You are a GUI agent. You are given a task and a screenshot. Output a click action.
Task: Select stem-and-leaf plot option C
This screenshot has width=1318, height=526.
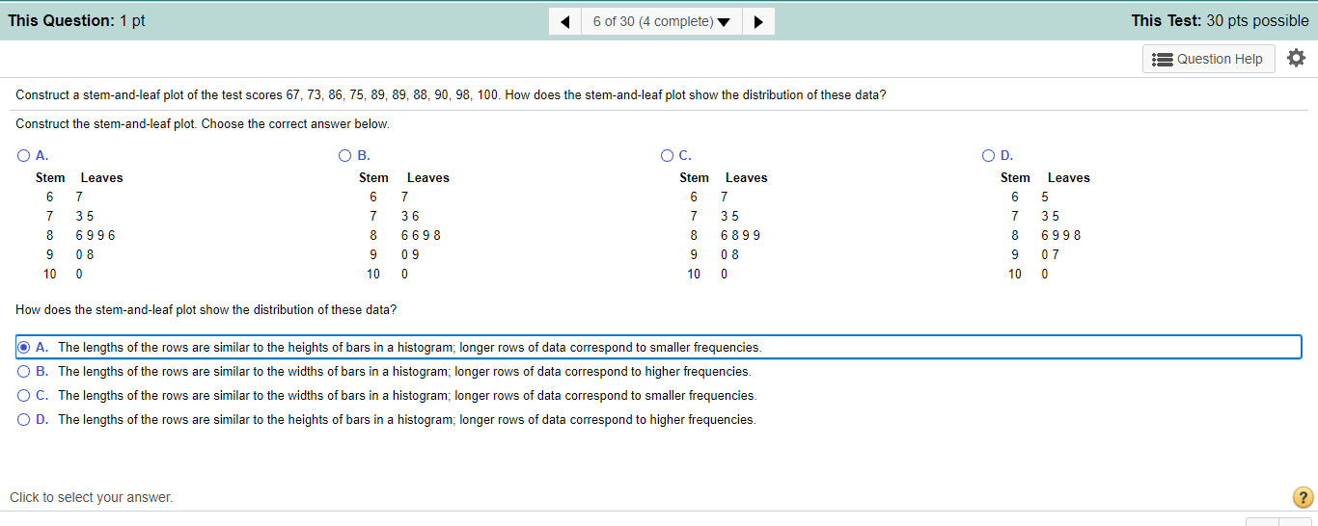667,155
